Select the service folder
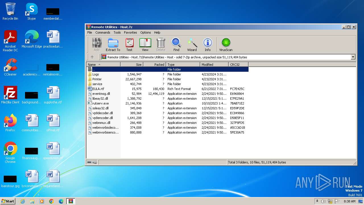 point(167,84)
